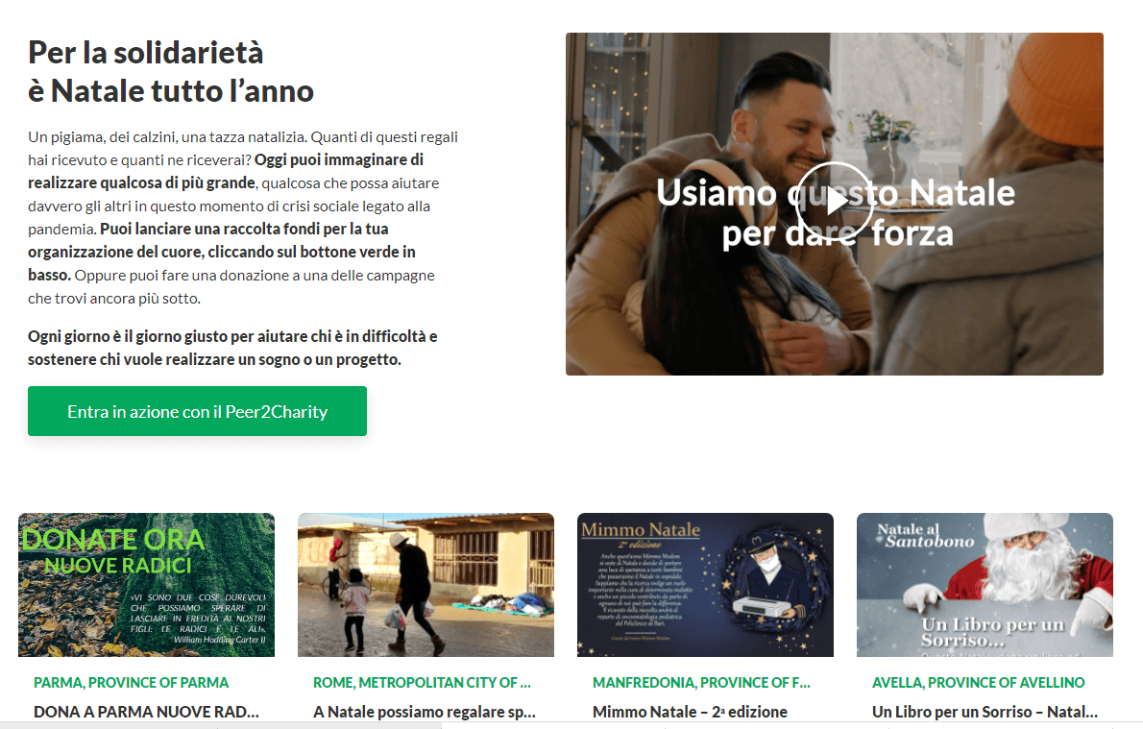Open the Natale al Santobono campaign image
1143x729 pixels.
click(985, 585)
